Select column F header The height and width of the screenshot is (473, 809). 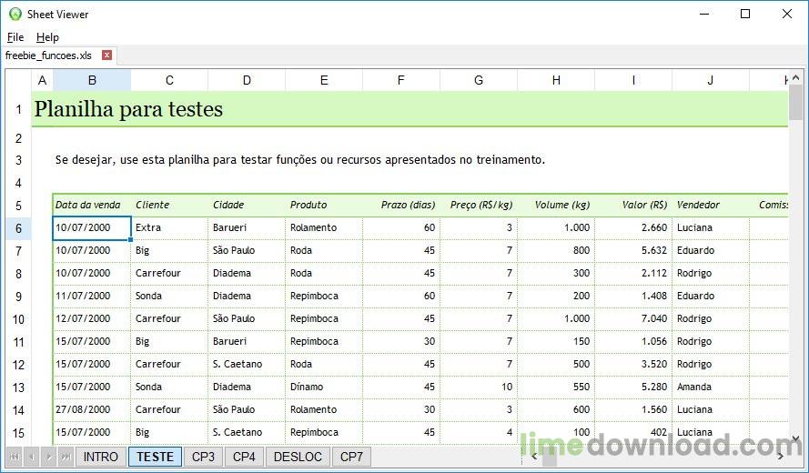click(x=400, y=81)
